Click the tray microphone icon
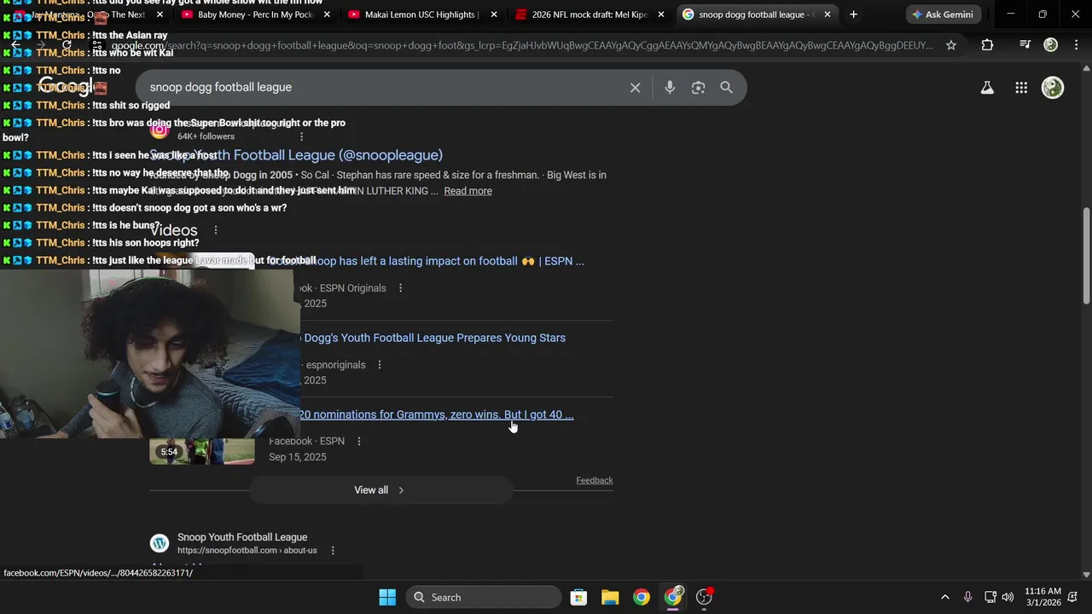The height and width of the screenshot is (614, 1092). click(x=967, y=597)
